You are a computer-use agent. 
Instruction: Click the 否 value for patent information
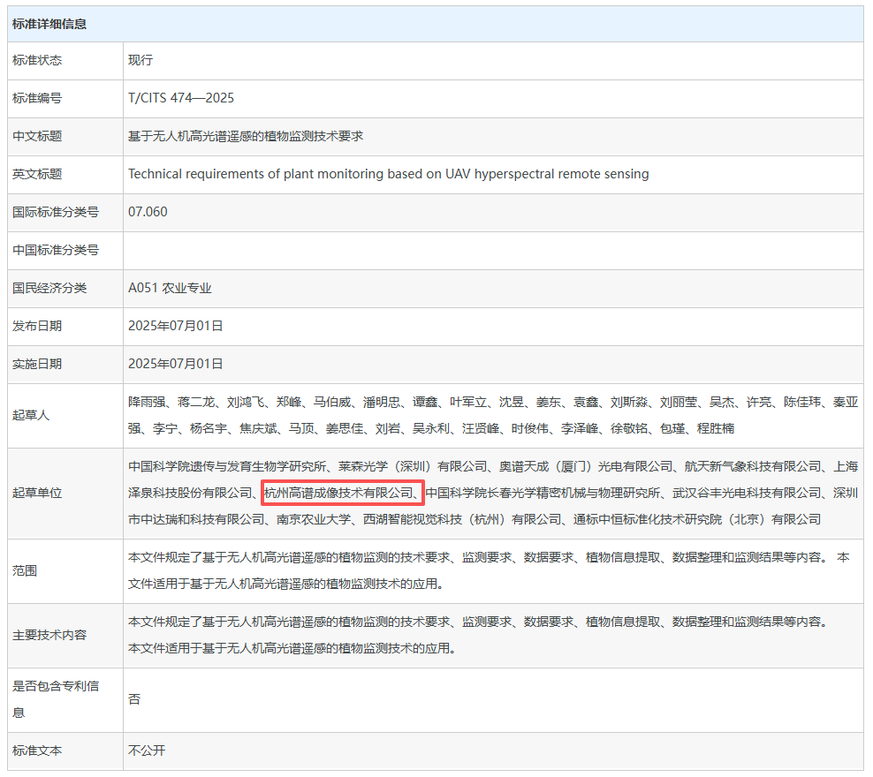click(134, 699)
